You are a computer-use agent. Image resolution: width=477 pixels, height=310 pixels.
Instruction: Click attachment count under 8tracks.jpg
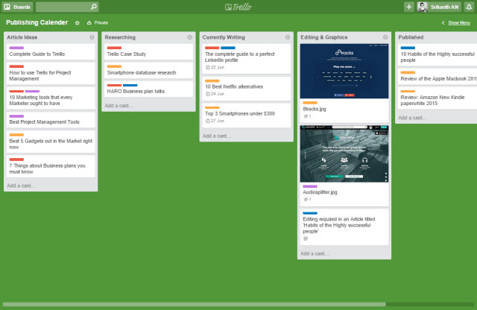click(x=307, y=116)
